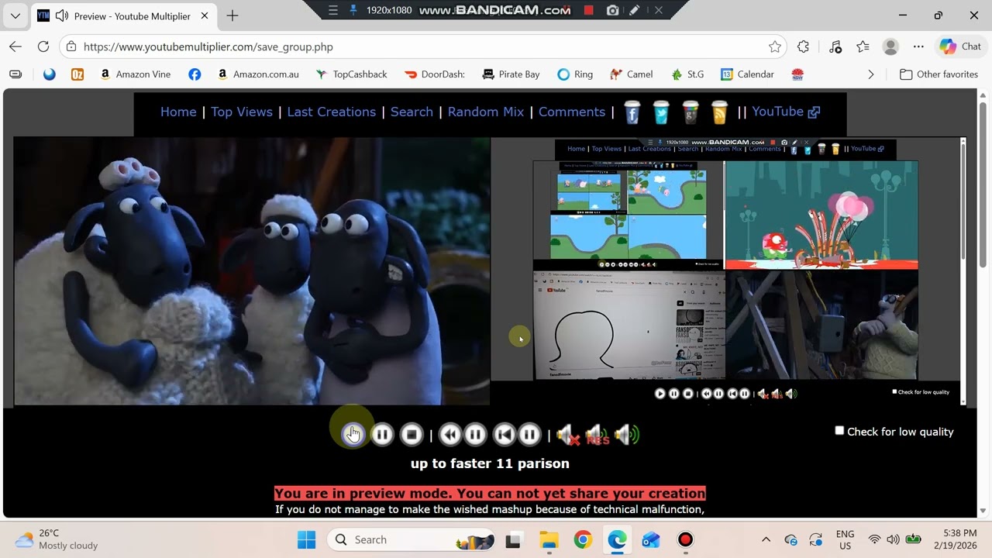
Task: Go to Last Creations
Action: pyautogui.click(x=331, y=112)
